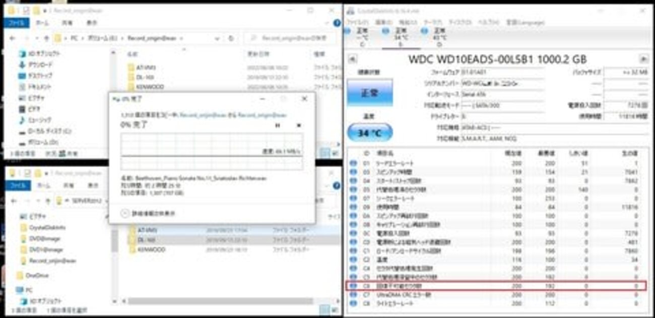Click status icon of attribute 01 リードエラーレート
Screen dimensions: 655x318
point(353,163)
